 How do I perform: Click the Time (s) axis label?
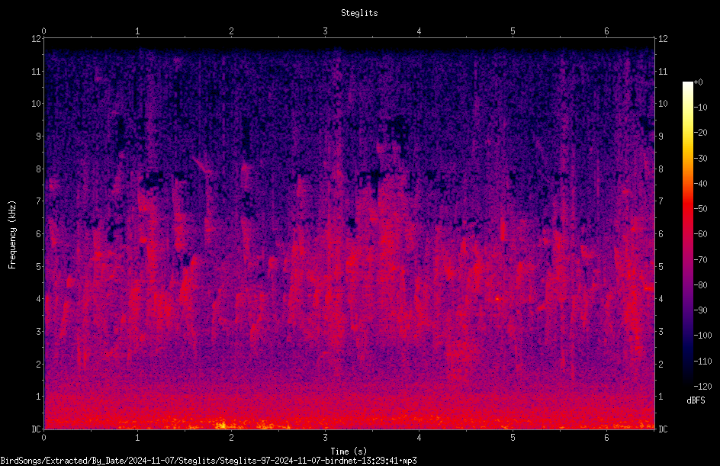349,452
